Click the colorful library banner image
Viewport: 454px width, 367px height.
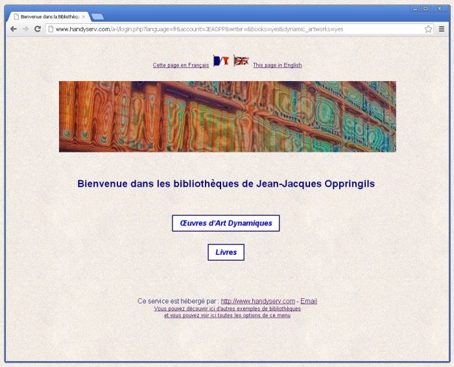[227, 116]
